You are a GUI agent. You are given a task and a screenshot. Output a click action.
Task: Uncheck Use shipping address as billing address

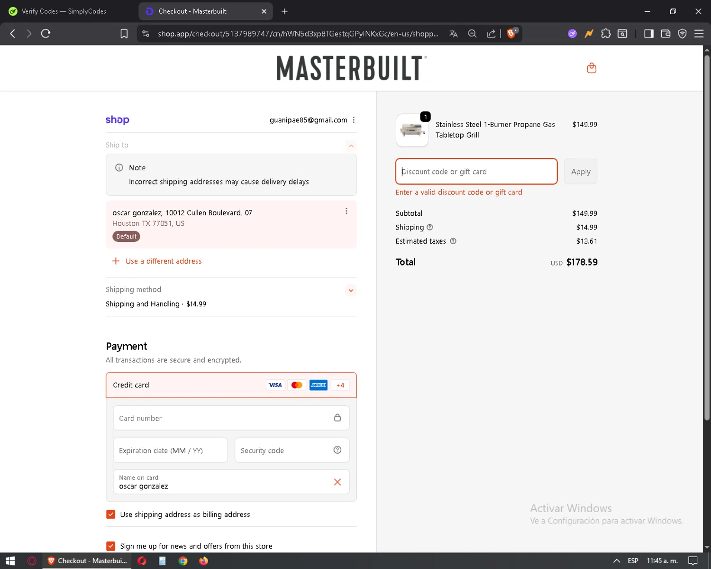tap(111, 514)
